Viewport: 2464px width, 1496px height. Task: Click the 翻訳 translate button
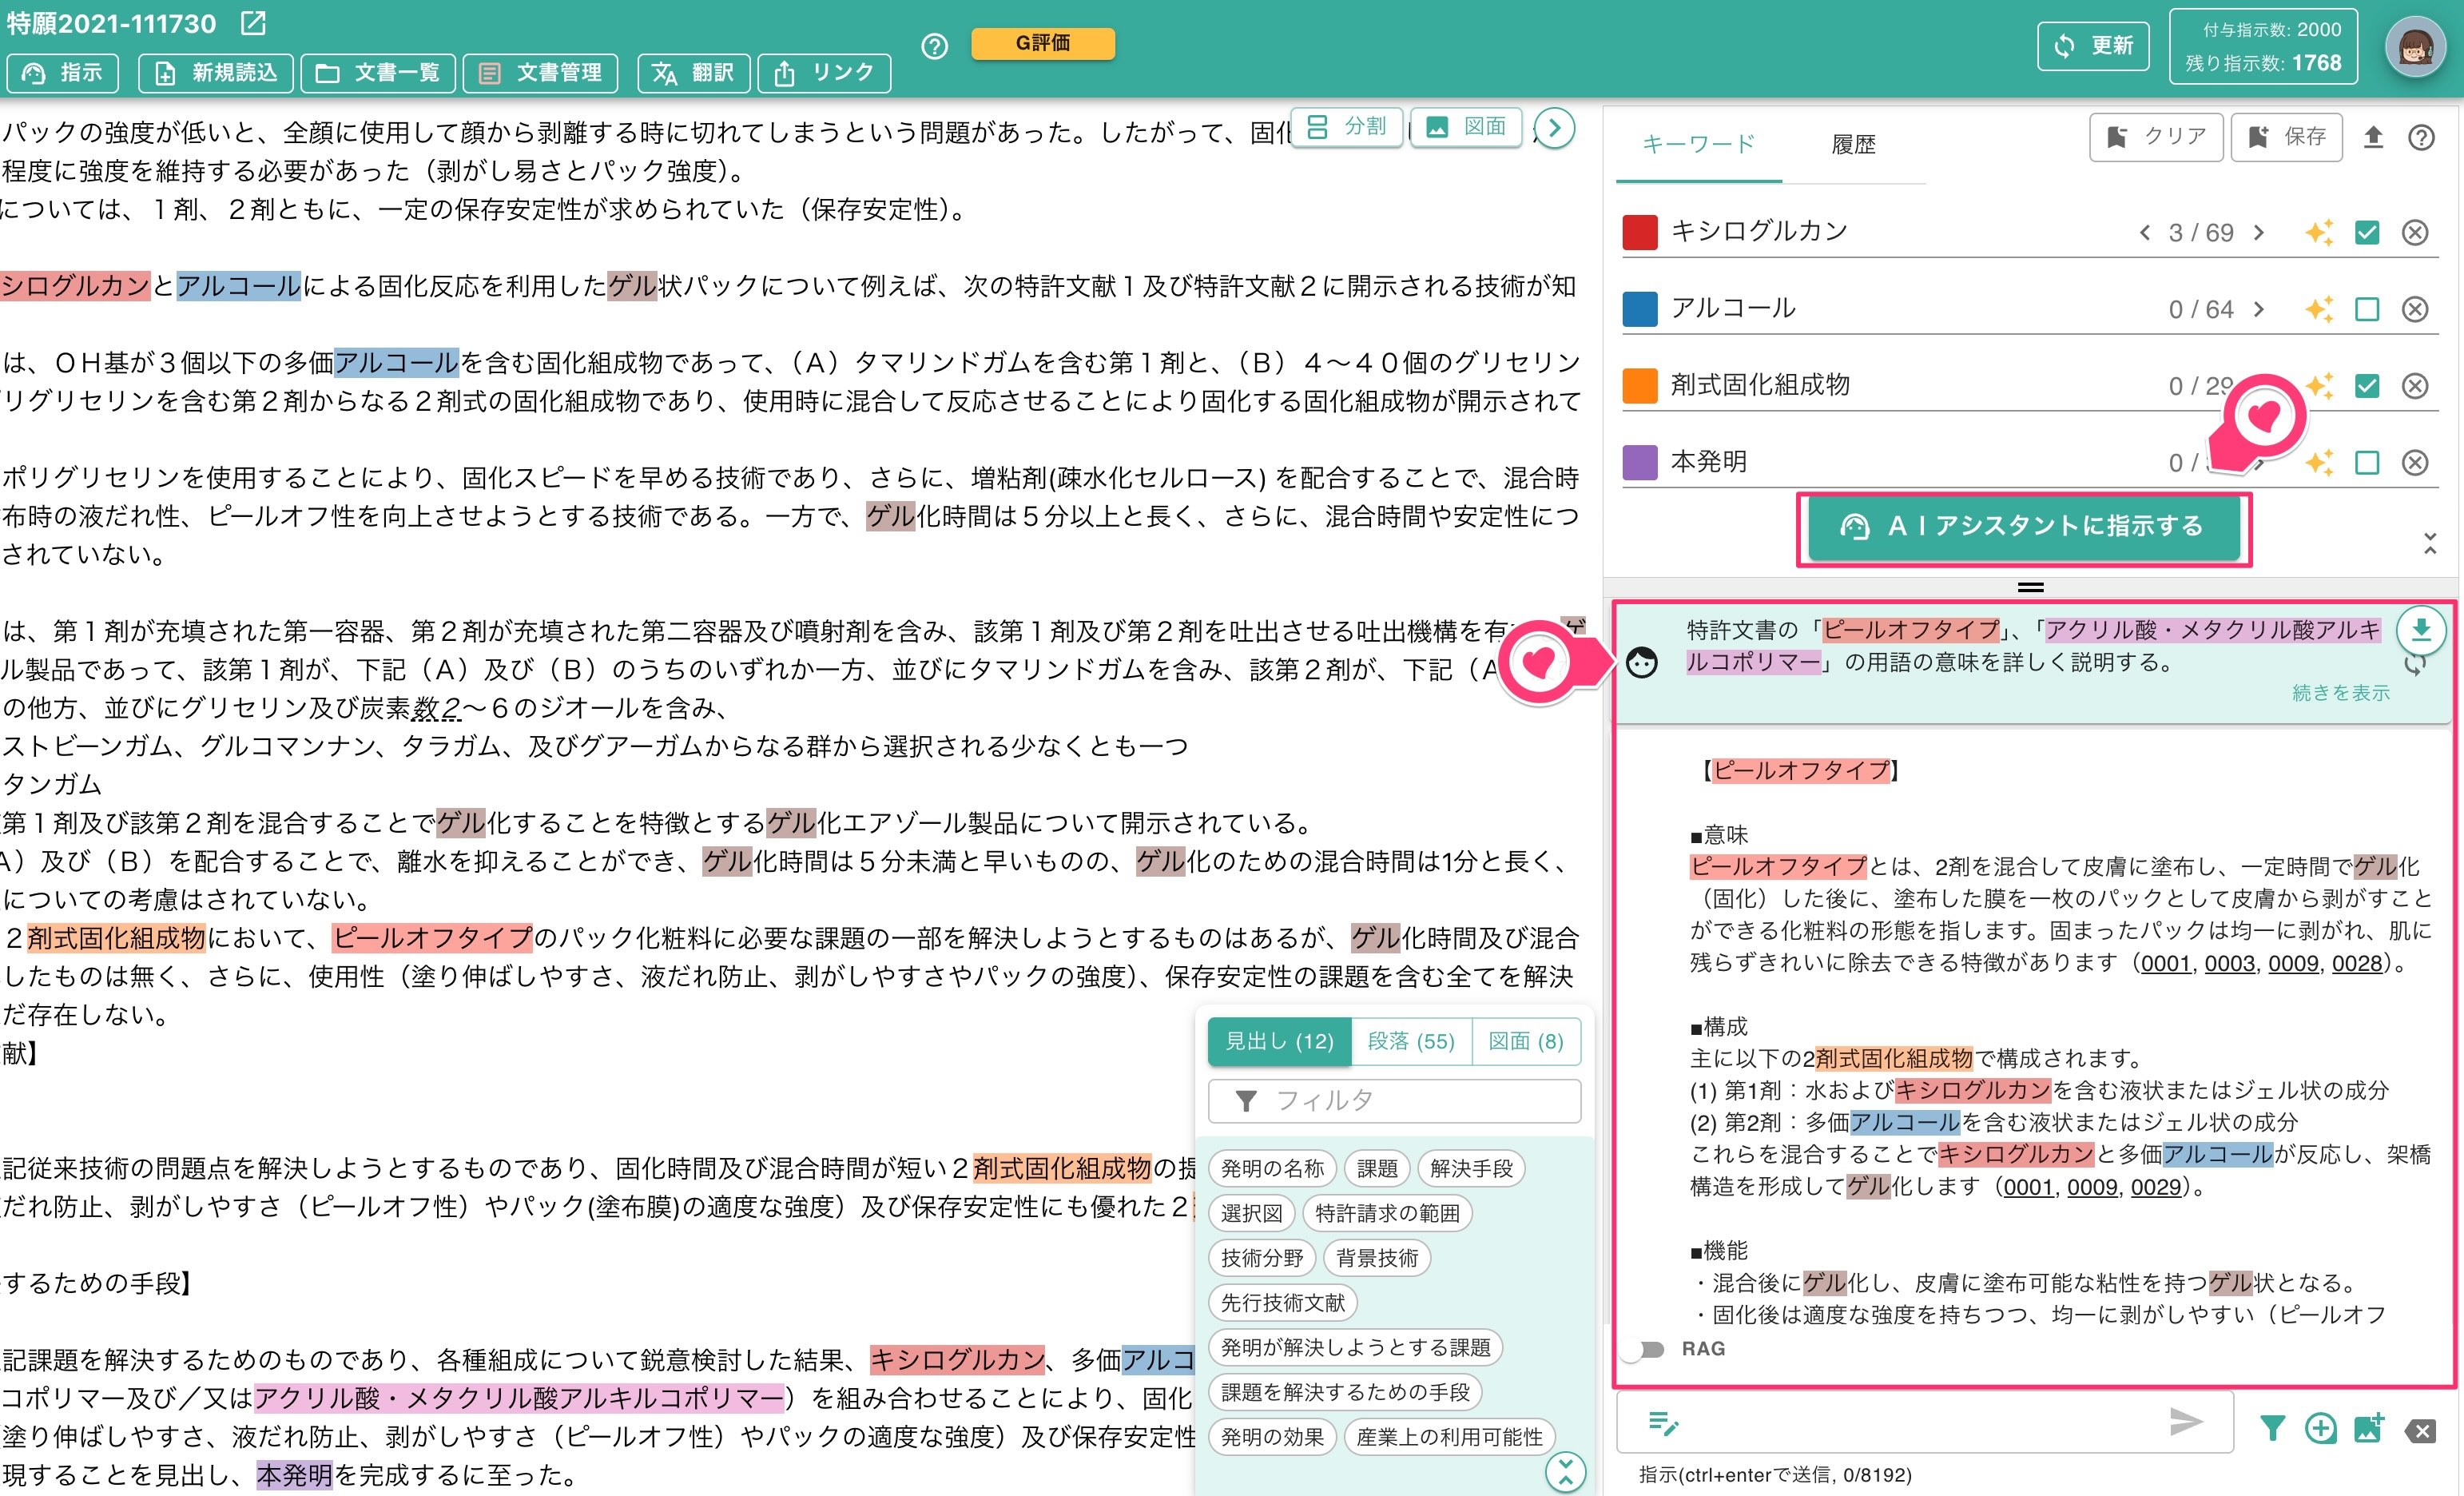point(693,73)
